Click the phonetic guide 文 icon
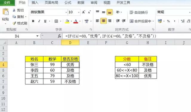The width and height of the screenshot is (191, 112). click(x=87, y=21)
